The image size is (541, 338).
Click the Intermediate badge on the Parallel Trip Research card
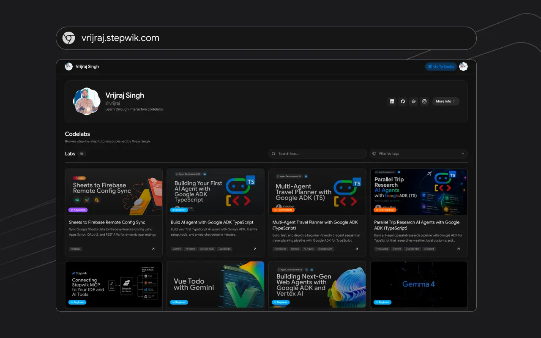(385, 210)
